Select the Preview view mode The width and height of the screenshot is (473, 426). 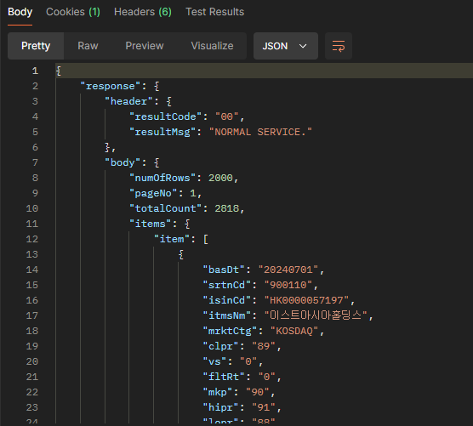[145, 46]
